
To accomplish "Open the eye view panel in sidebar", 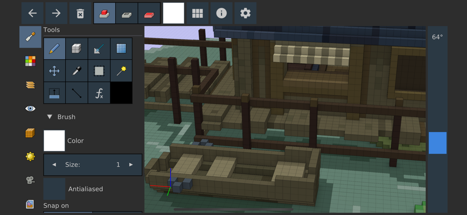I will 31,108.
